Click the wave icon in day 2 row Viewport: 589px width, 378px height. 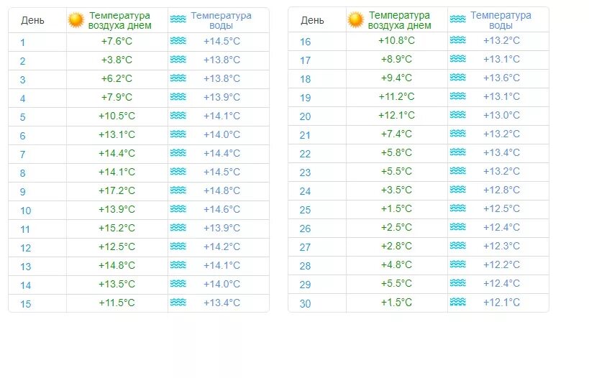pyautogui.click(x=178, y=60)
